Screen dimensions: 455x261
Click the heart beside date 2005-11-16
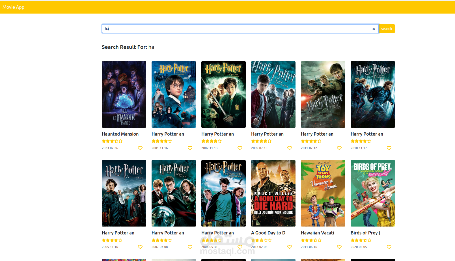(140, 247)
